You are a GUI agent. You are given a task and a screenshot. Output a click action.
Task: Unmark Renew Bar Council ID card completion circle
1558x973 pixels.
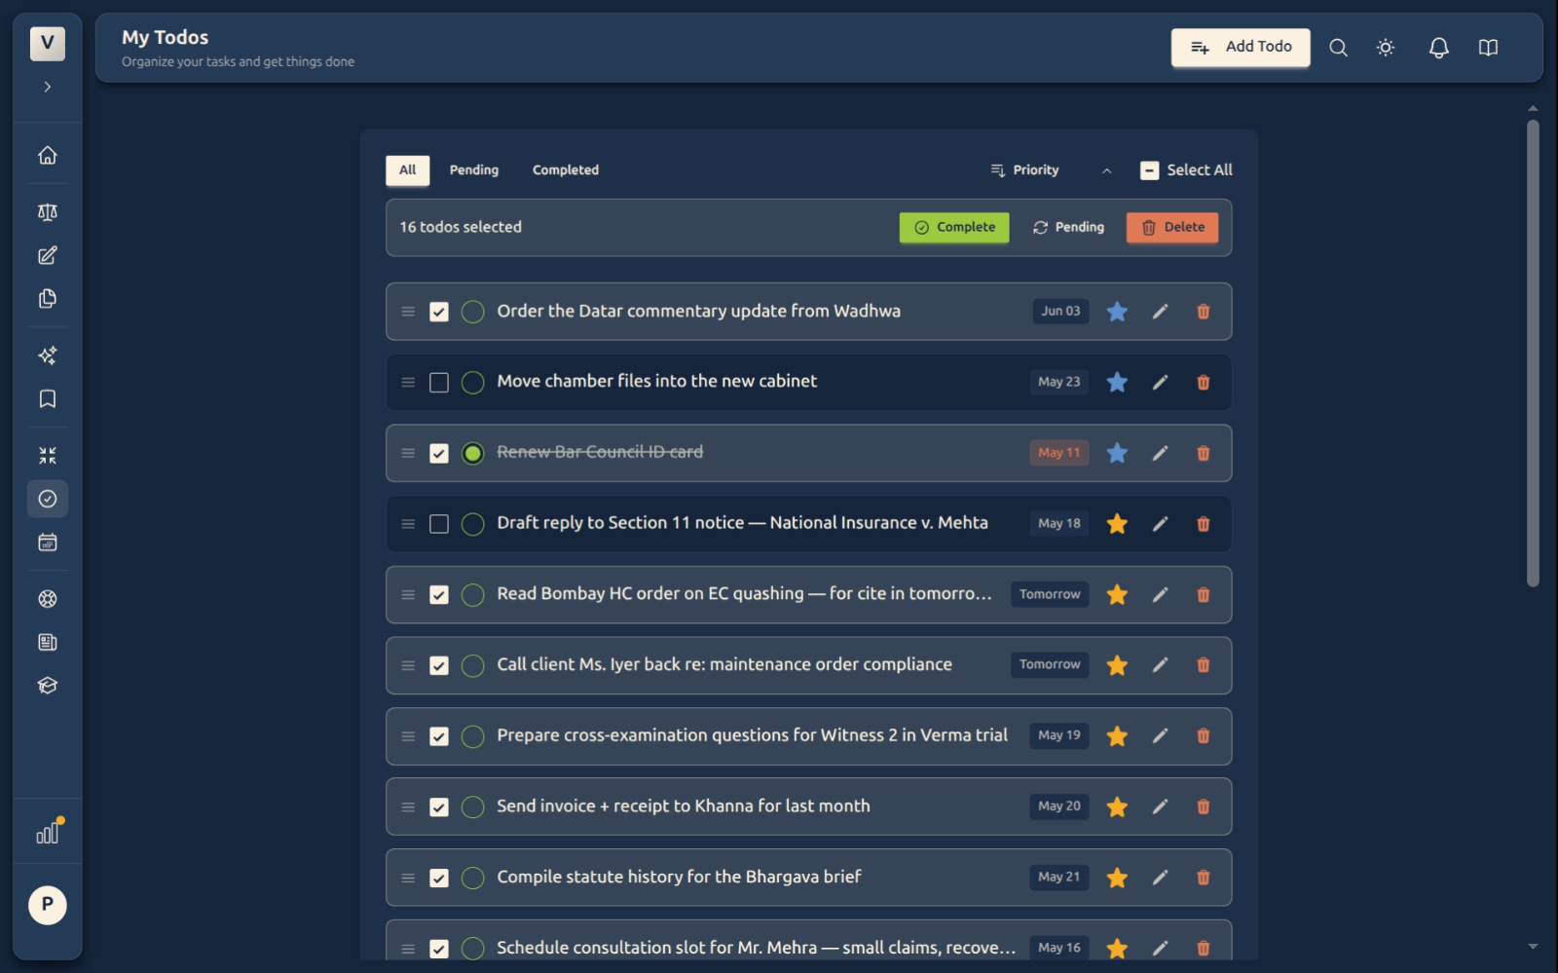[472, 454]
